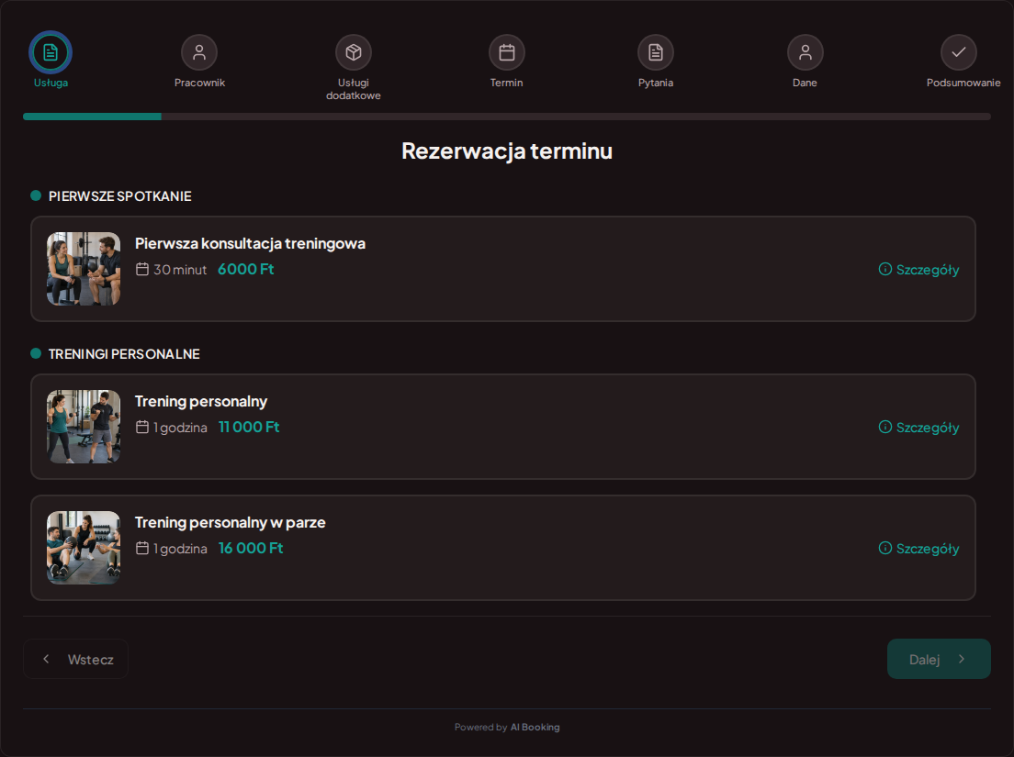This screenshot has width=1014, height=757.
Task: Click the Dane step label
Action: click(x=806, y=83)
